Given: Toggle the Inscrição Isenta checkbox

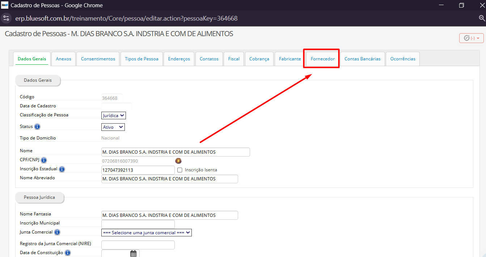Looking at the screenshot, I should [x=180, y=170].
